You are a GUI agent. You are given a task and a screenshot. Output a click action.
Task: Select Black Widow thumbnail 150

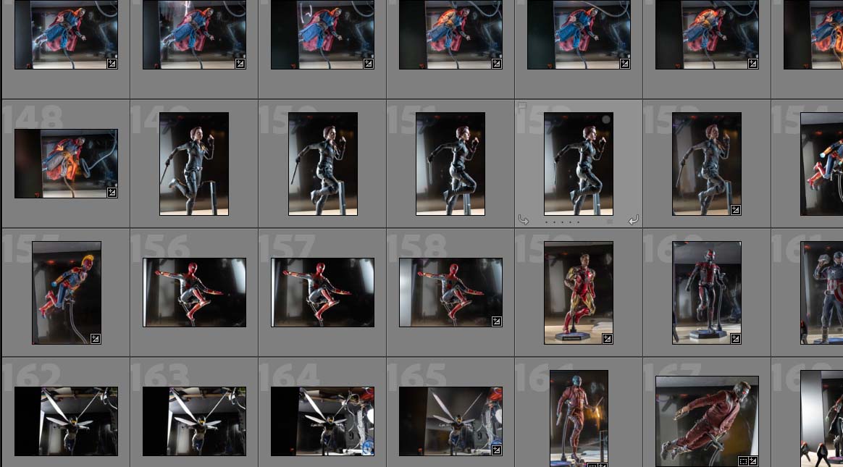pyautogui.click(x=322, y=164)
